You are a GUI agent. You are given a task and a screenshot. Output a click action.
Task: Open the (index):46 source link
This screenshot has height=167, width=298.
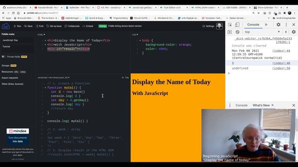pos(281,63)
